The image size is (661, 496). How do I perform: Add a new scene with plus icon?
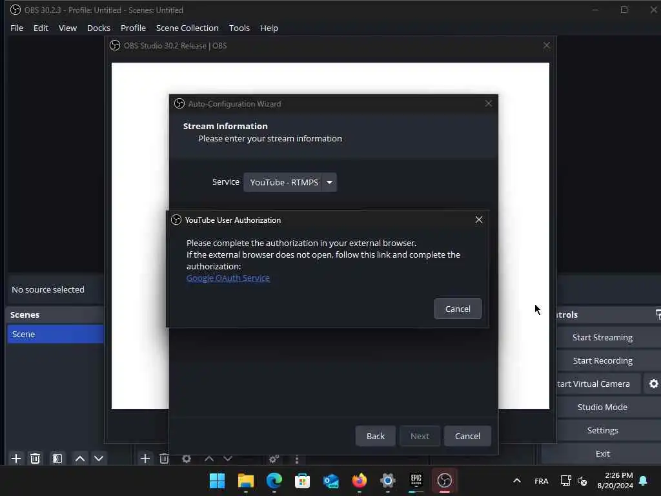coord(16,459)
